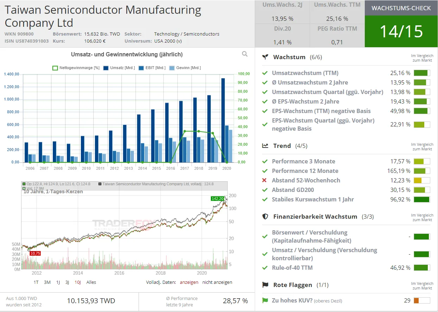Click checkmark beside Rule-of-40 TTM
Viewport: 438px width, 312px height.
pyautogui.click(x=265, y=268)
